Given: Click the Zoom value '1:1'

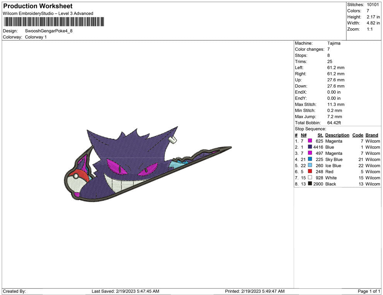Looking at the screenshot, I should pos(369,29).
